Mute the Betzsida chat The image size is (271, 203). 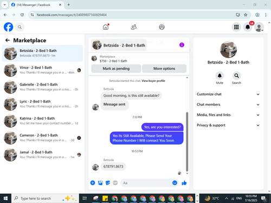point(220,76)
